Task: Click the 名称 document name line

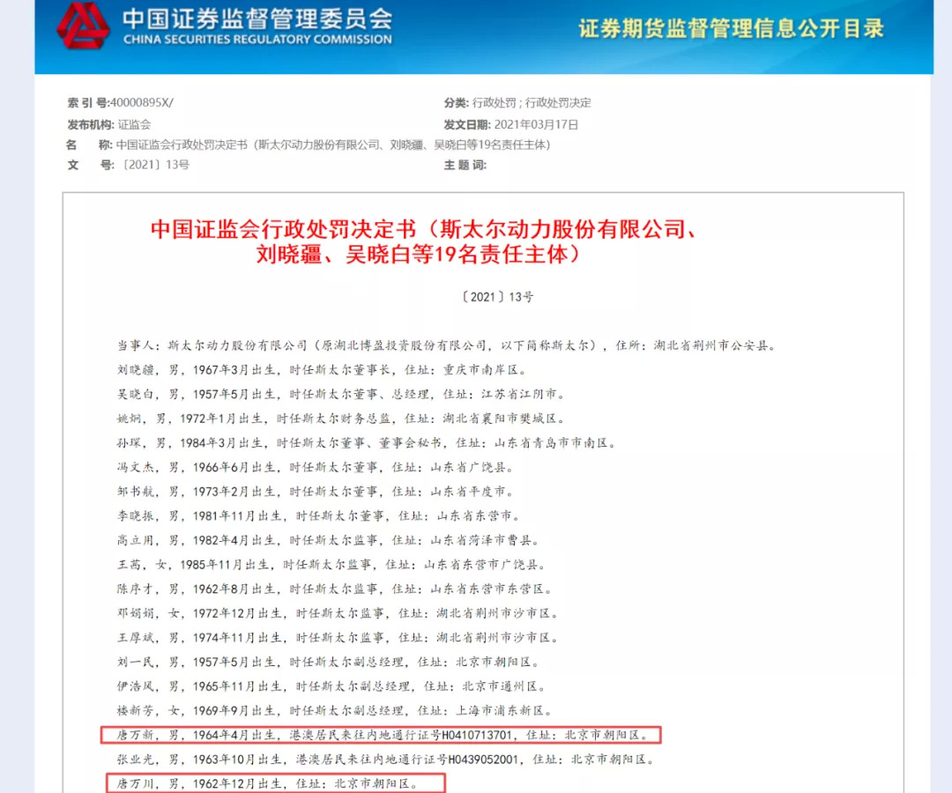Action: (x=309, y=145)
